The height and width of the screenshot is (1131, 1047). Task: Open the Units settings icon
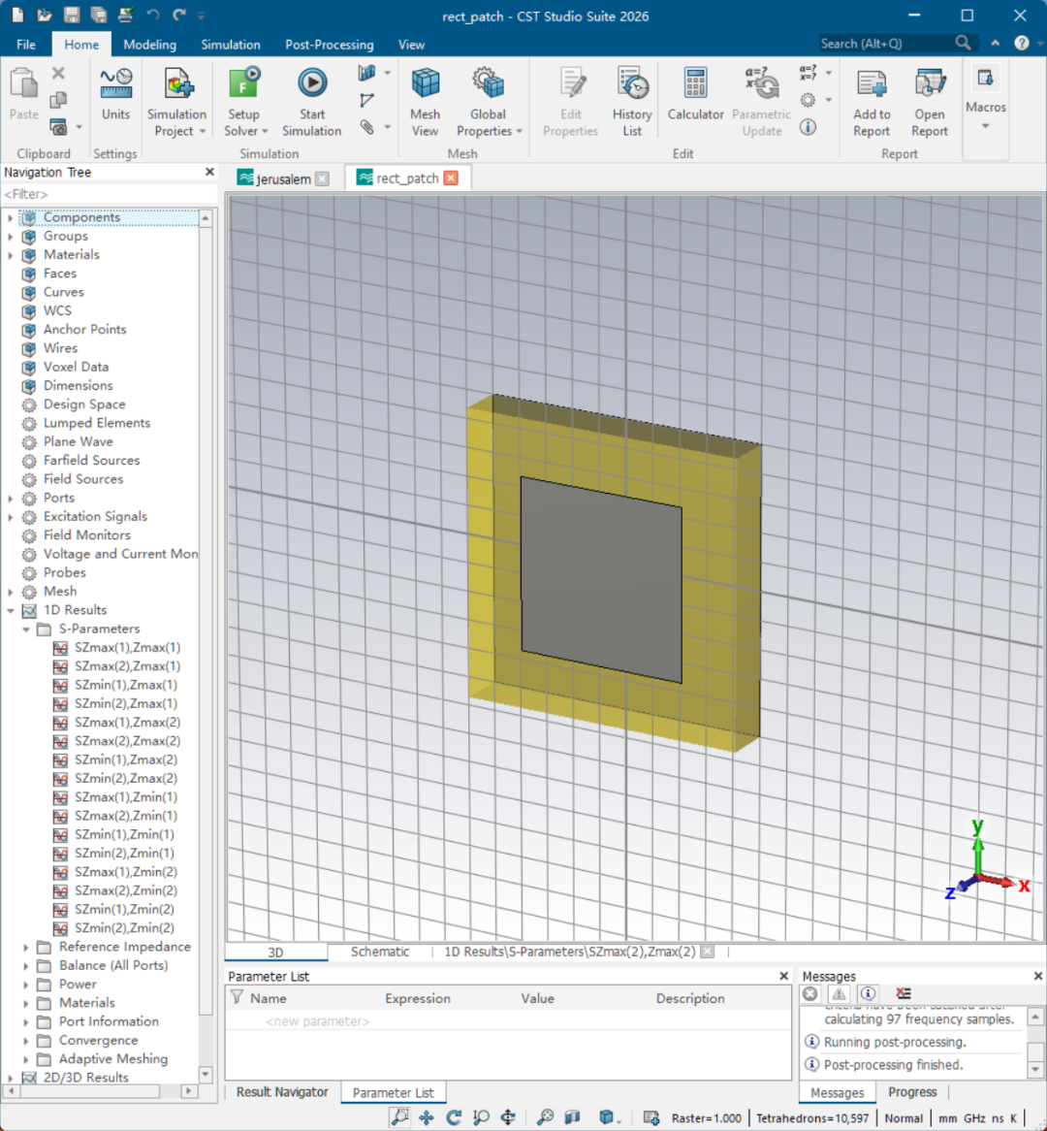click(x=115, y=83)
